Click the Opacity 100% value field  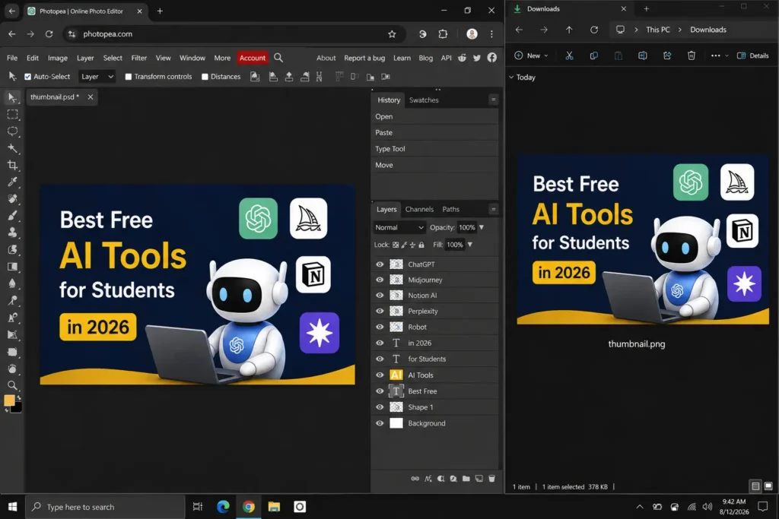pos(466,227)
